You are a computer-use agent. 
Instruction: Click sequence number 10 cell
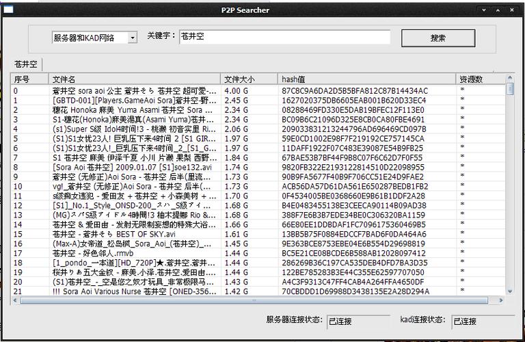click(x=18, y=186)
